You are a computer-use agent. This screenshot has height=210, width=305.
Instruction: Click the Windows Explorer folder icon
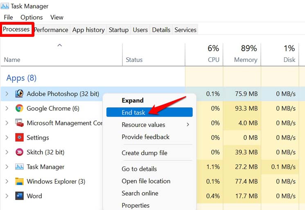coord(19,181)
